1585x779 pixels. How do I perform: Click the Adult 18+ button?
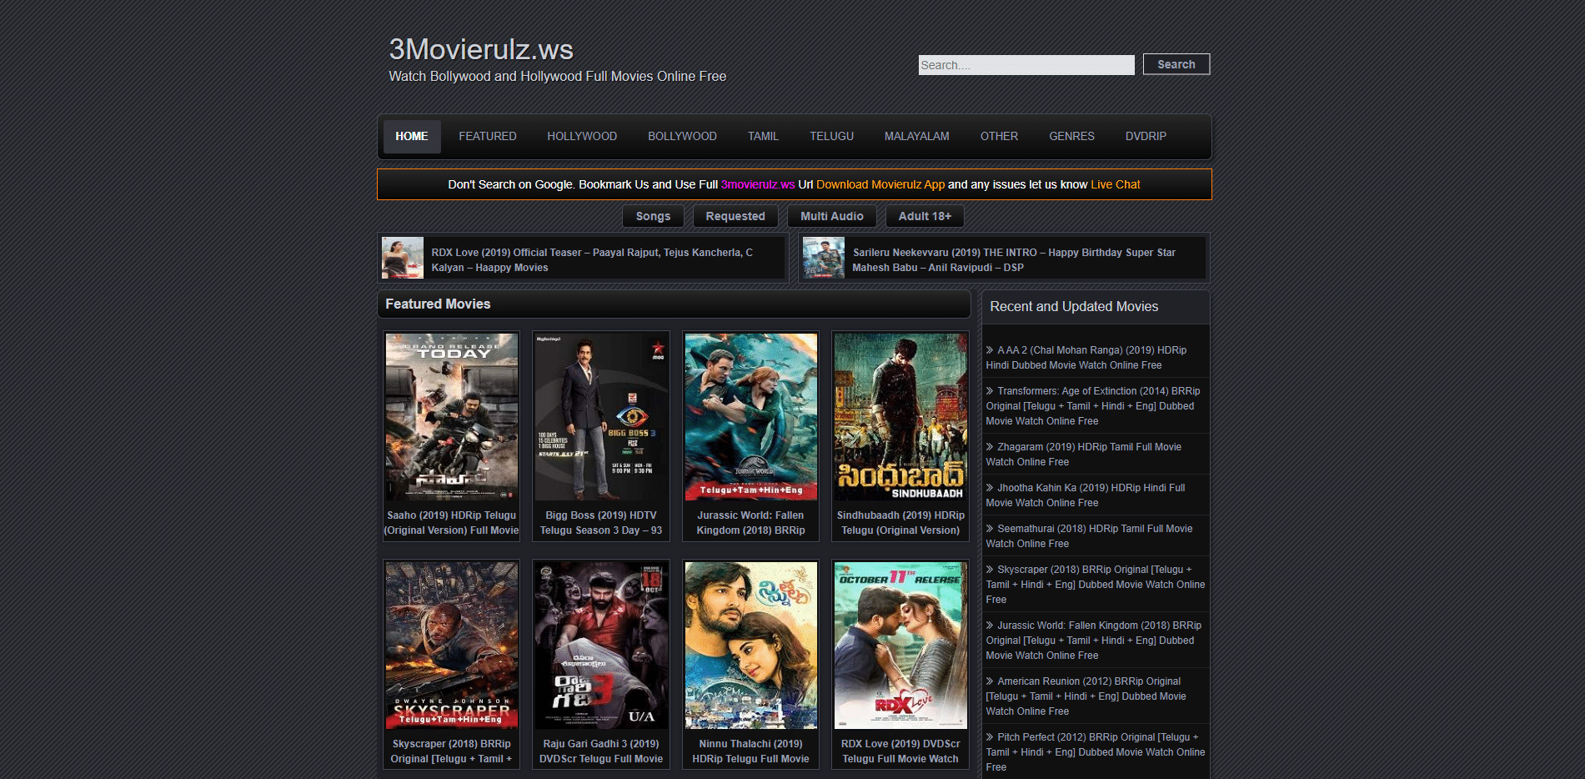click(925, 216)
